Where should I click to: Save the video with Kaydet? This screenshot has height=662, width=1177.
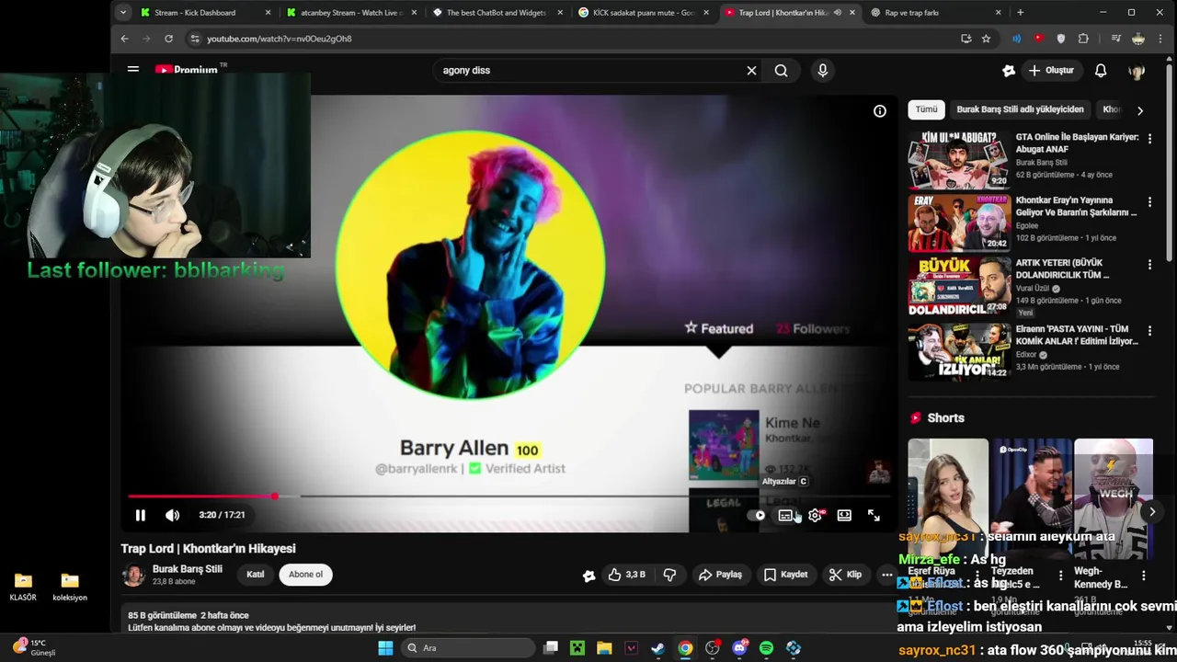[785, 575]
